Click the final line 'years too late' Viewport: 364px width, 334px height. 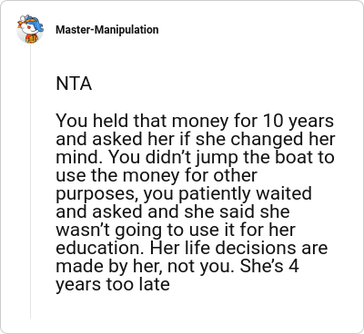point(113,285)
